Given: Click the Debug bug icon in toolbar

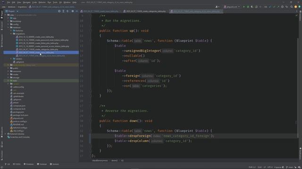Looking at the screenshot, I should [248, 7].
